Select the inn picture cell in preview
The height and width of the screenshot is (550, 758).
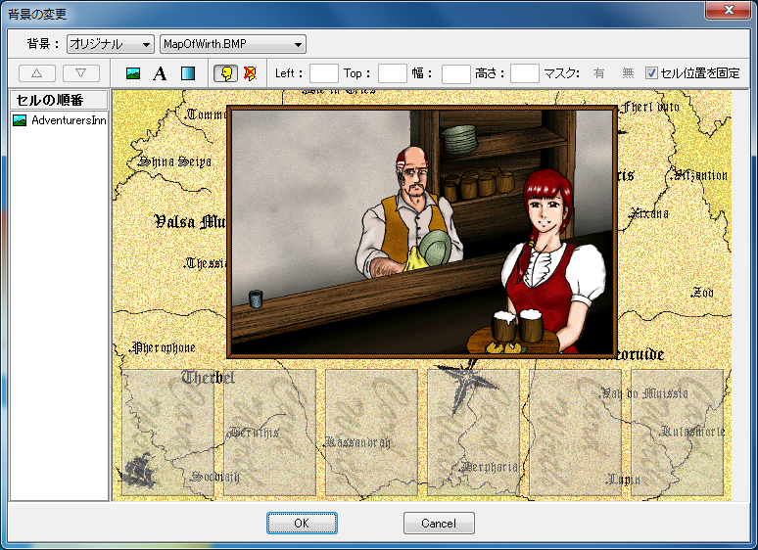point(422,232)
